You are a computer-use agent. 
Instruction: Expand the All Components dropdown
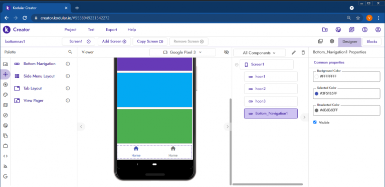pos(259,52)
